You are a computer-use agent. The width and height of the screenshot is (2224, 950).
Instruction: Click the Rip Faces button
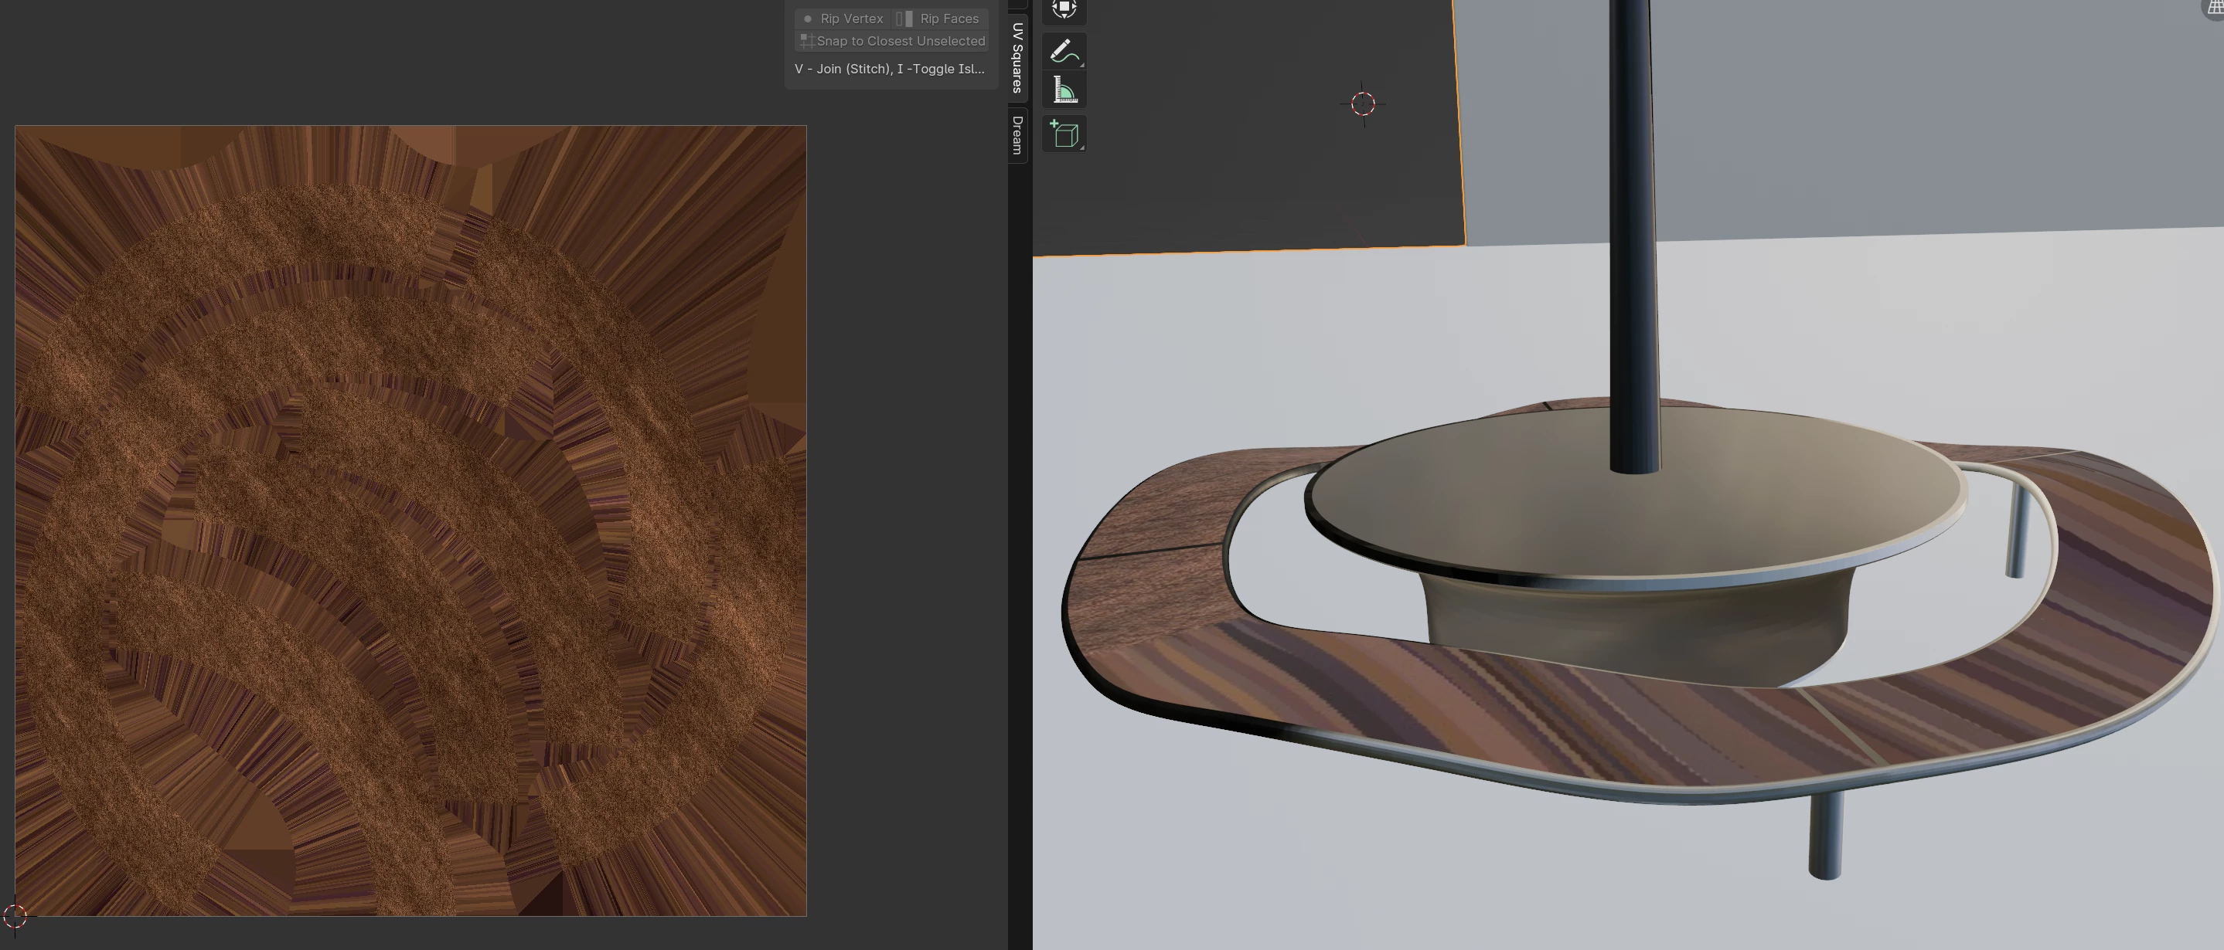(940, 18)
